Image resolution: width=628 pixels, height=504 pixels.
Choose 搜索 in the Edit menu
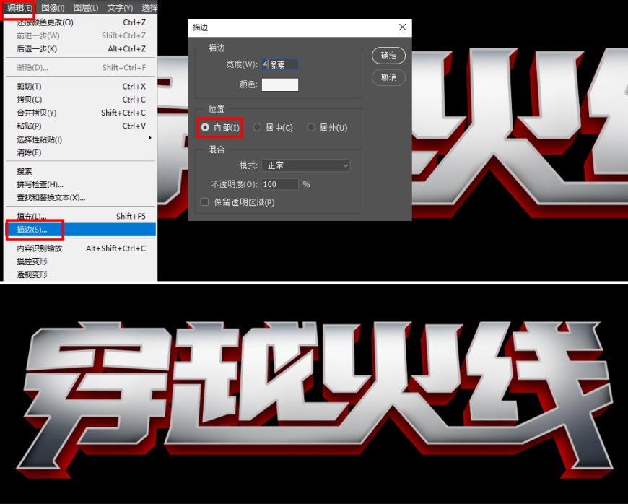click(x=80, y=171)
